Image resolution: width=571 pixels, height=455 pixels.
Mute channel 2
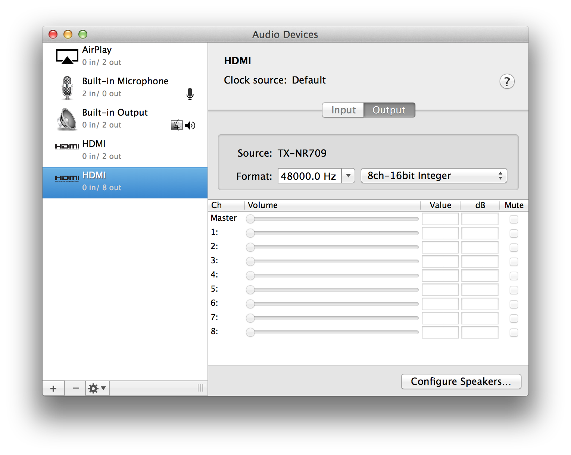tap(514, 248)
